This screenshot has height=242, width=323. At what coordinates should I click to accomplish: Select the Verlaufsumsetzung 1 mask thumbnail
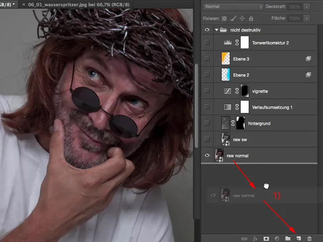(x=245, y=107)
